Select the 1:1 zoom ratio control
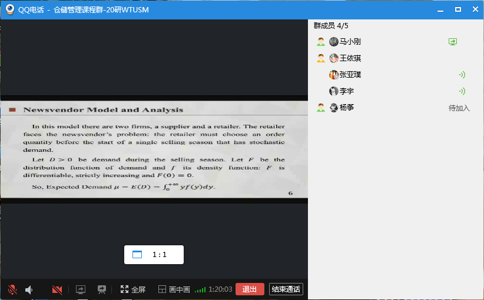484x300 pixels. click(x=160, y=255)
